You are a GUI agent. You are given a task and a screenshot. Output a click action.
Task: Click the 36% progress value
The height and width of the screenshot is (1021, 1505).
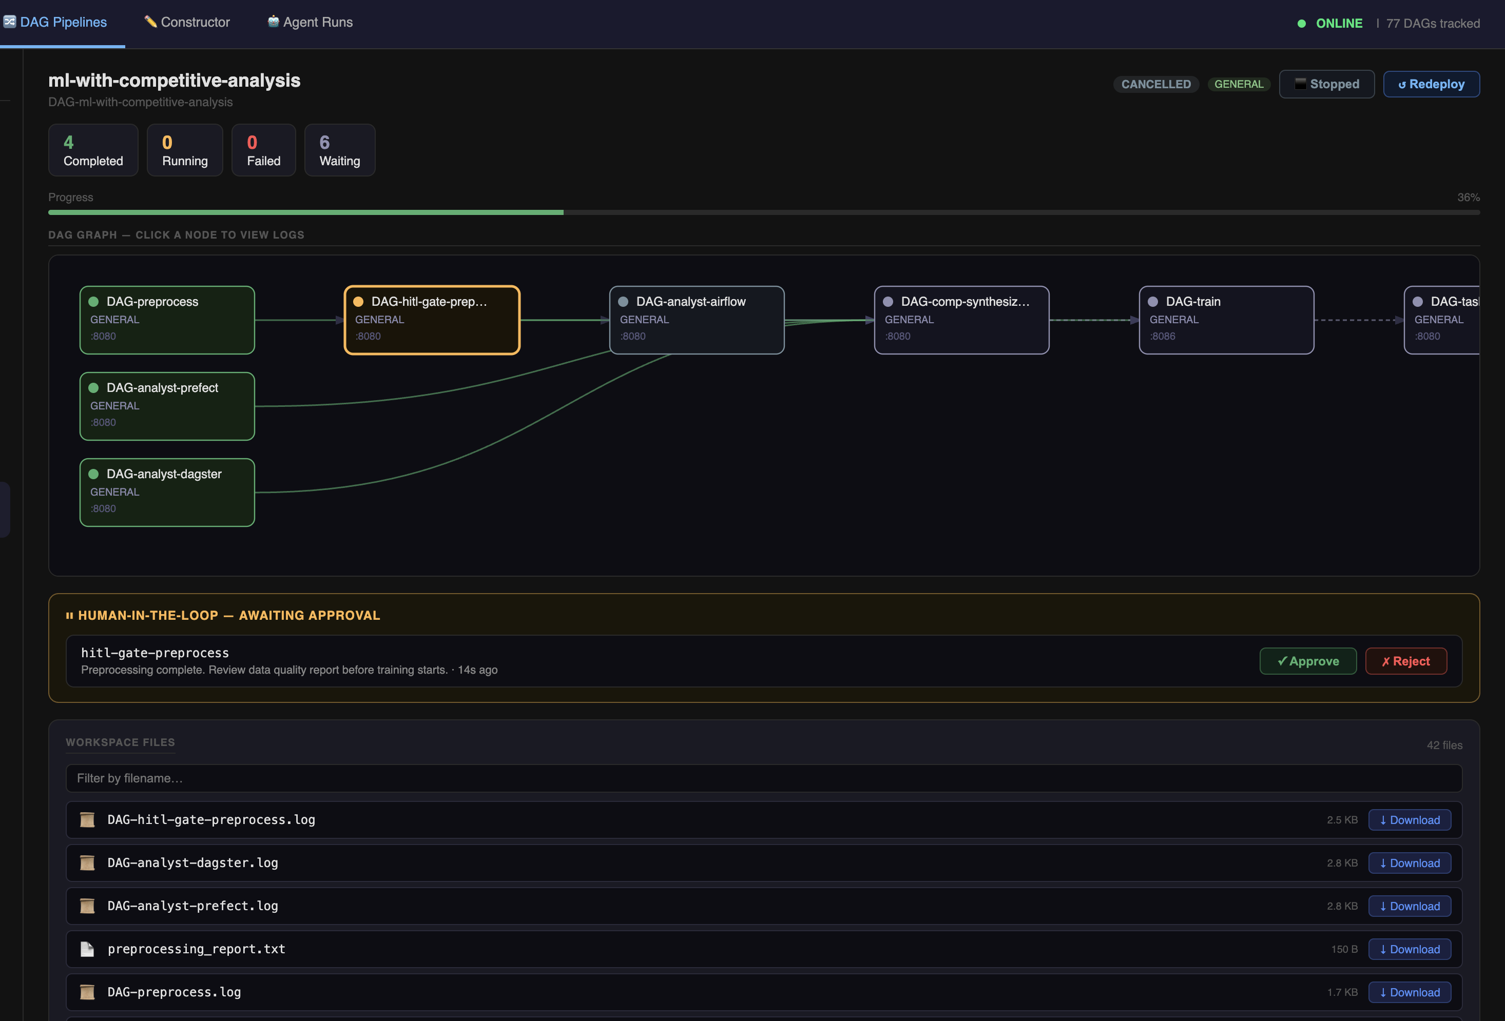1468,198
